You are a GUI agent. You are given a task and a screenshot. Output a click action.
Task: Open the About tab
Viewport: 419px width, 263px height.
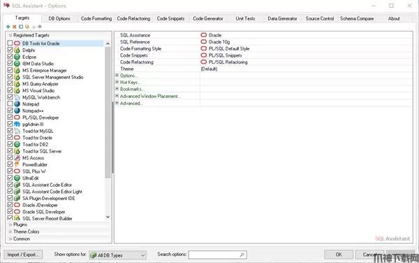pos(394,18)
